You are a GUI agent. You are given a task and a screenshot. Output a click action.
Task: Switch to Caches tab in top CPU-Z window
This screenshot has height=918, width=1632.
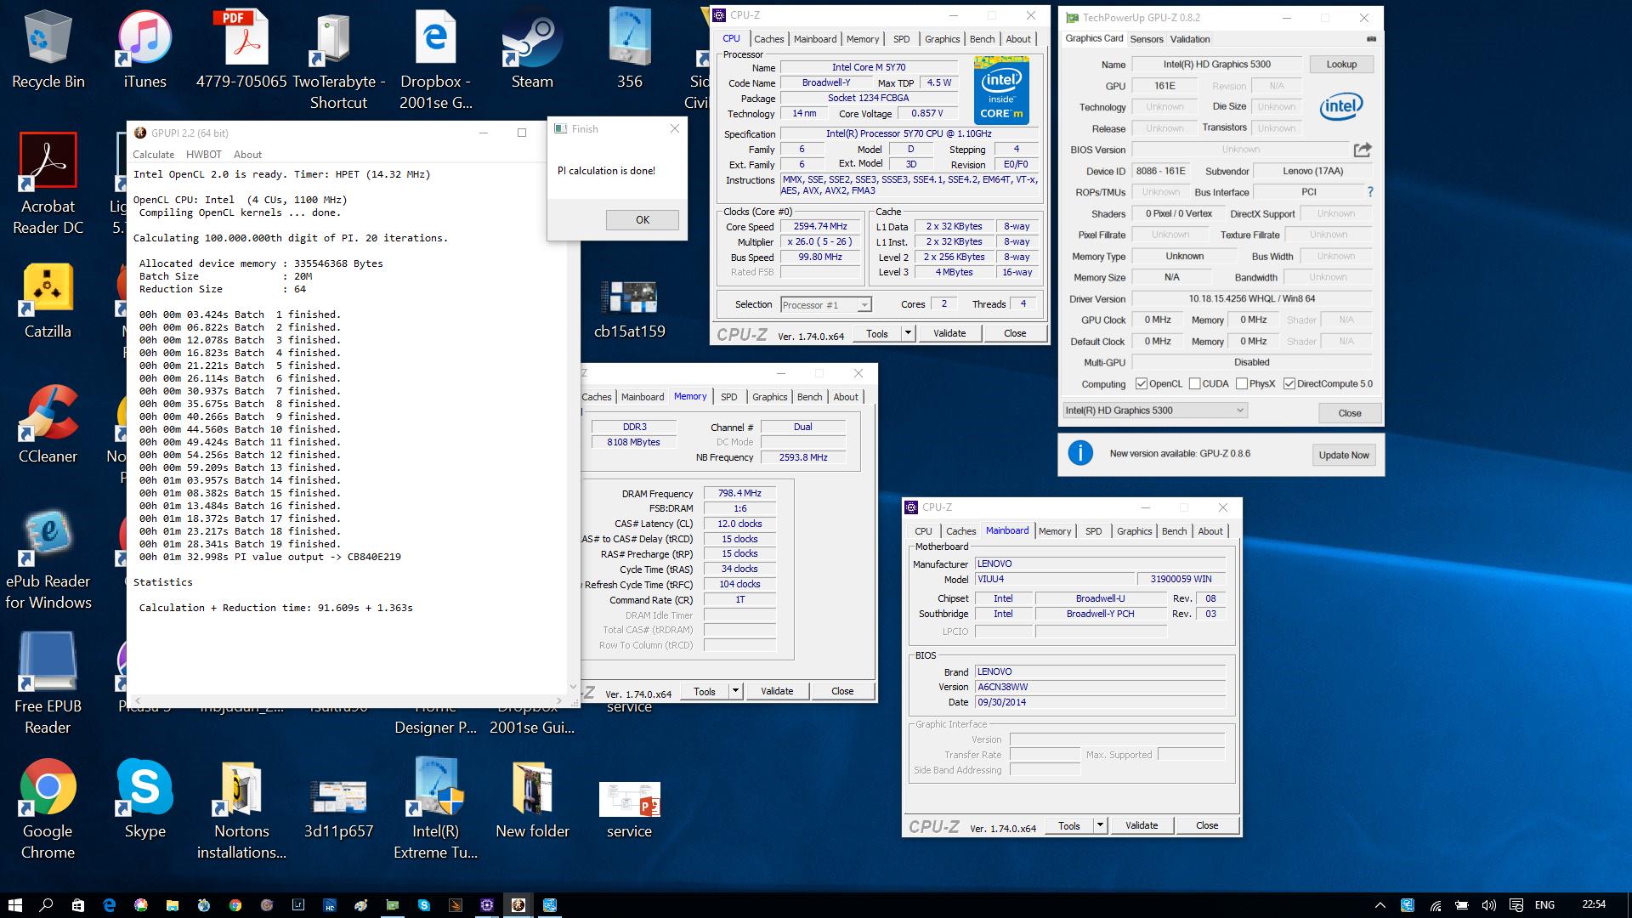click(768, 39)
